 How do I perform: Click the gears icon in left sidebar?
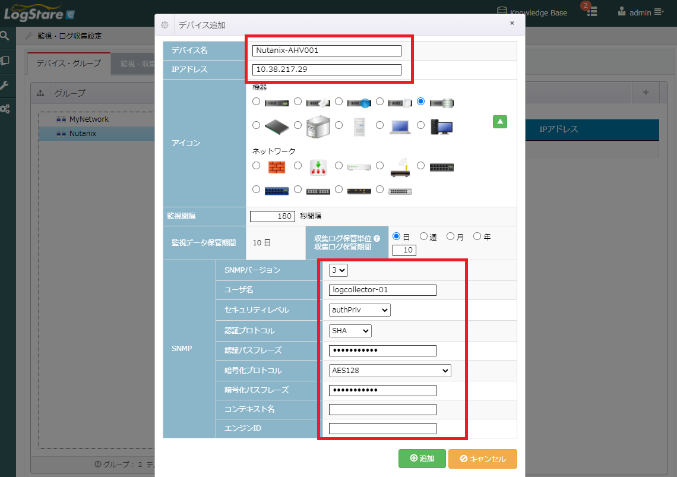tap(5, 109)
